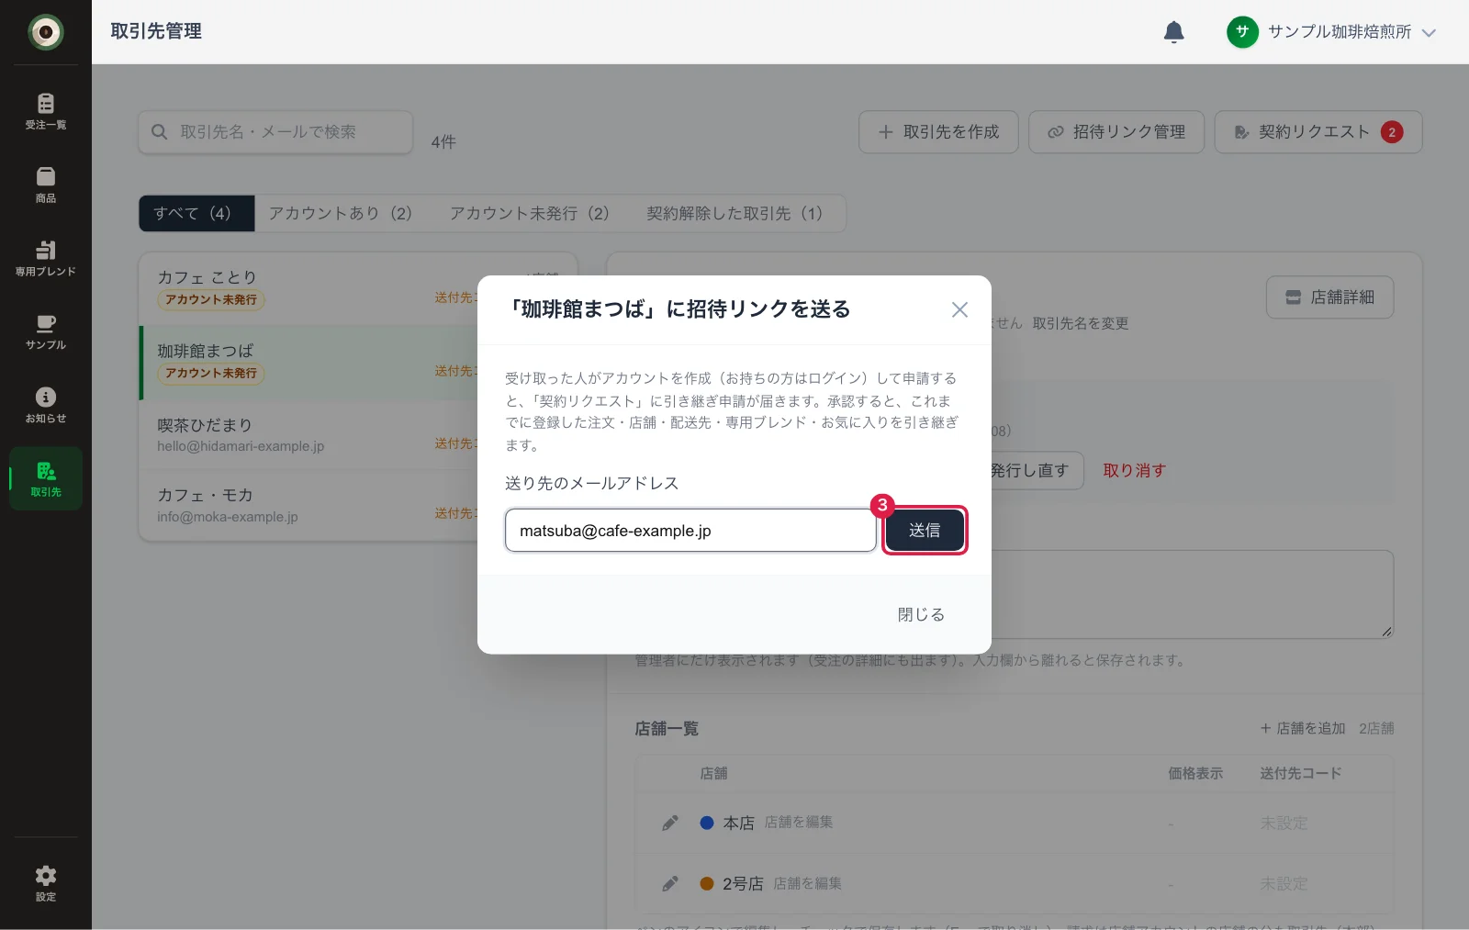
Task: Open 契約リクエスト button
Action: point(1318,132)
